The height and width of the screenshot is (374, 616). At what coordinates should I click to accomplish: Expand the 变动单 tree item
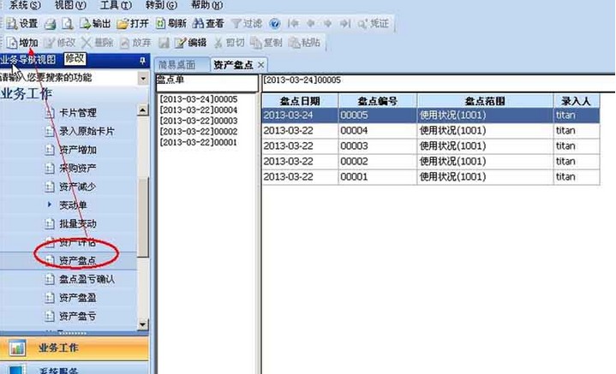(49, 205)
